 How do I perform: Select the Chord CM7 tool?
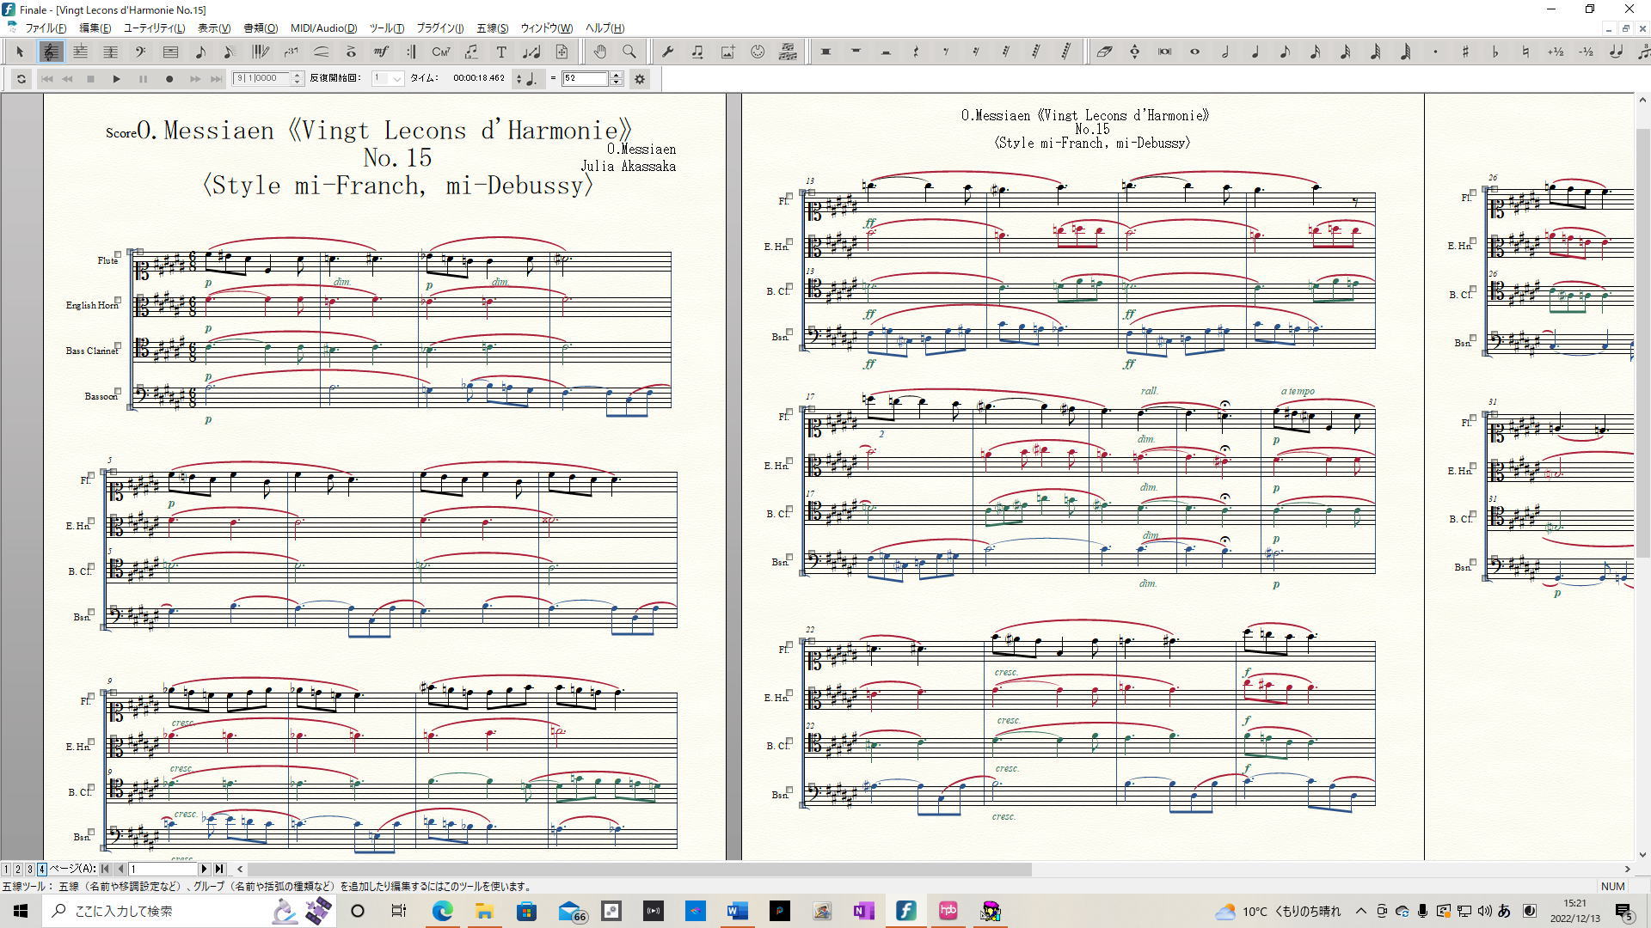(440, 52)
